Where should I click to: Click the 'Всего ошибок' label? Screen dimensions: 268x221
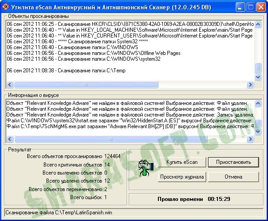coord(86,197)
